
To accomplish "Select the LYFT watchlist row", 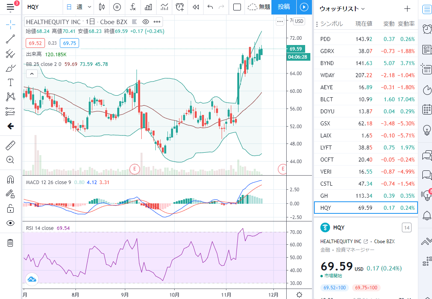I will pos(366,147).
